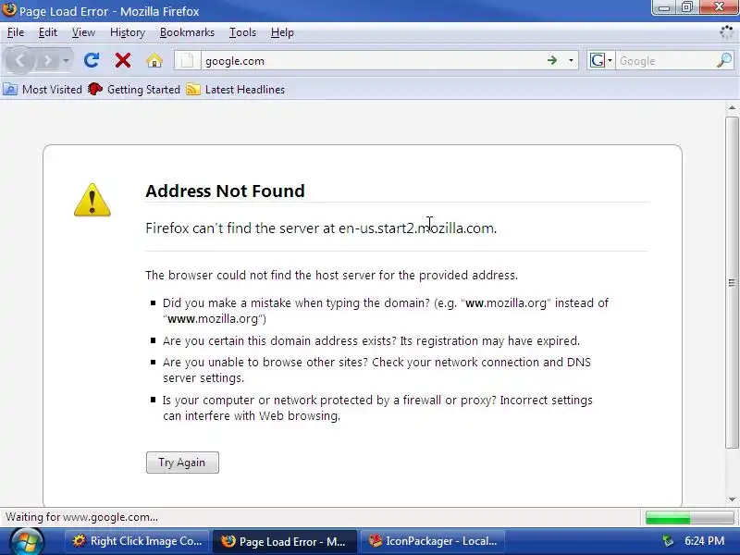Select Page Load Error Firefox taskbar button
The image size is (740, 555).
tap(283, 541)
